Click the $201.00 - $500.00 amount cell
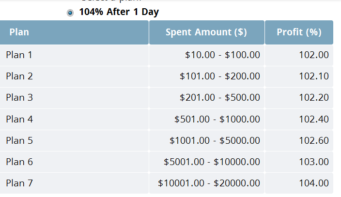The height and width of the screenshot is (197, 341). pyautogui.click(x=220, y=97)
